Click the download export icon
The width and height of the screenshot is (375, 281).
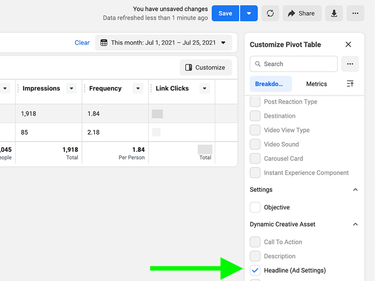[x=334, y=14]
